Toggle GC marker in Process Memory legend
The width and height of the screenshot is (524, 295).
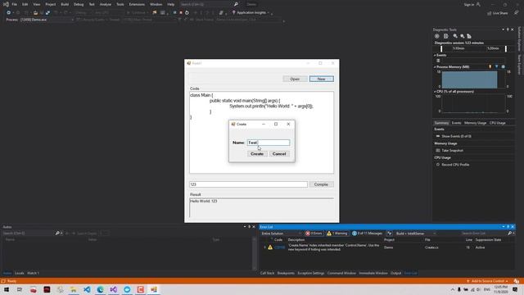pos(490,67)
